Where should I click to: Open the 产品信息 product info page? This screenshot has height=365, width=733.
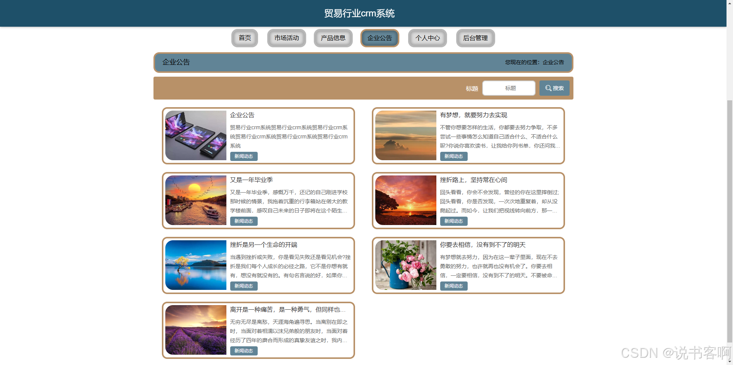click(333, 38)
